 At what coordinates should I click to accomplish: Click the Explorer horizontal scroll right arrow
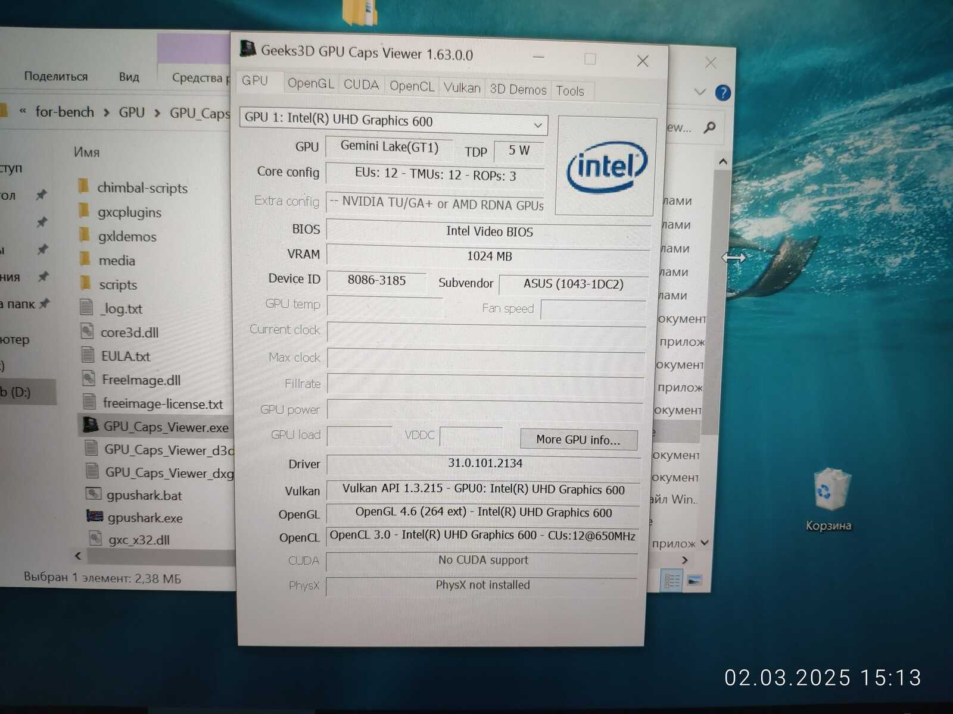pos(684,560)
